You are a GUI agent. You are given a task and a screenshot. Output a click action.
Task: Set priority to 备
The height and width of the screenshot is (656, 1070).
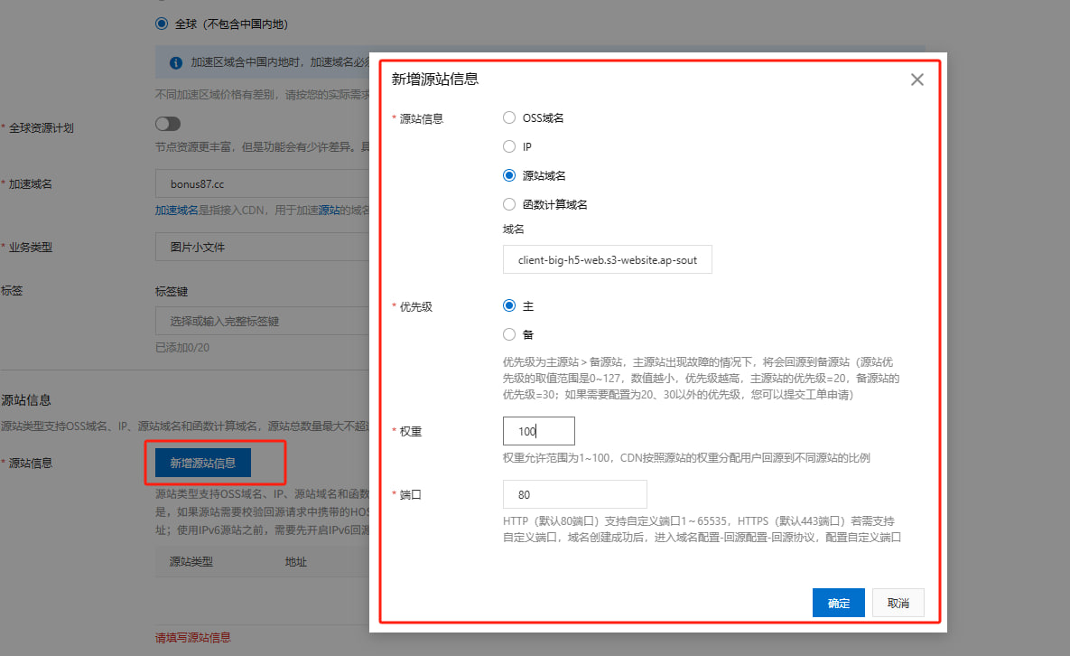pyautogui.click(x=509, y=335)
